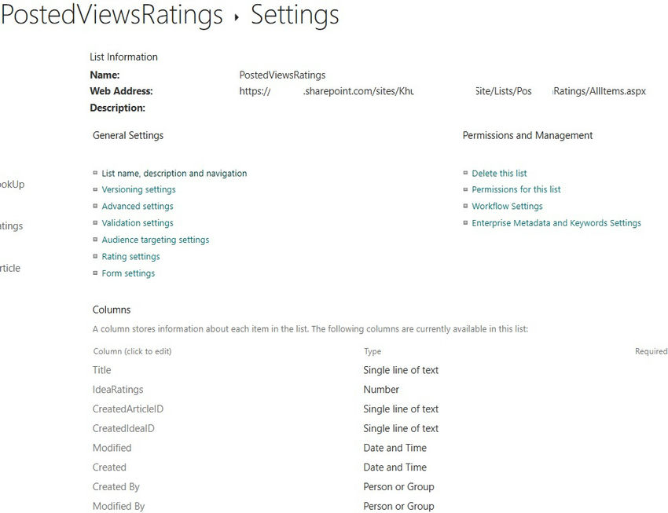Delete this list
The height and width of the screenshot is (513, 668).
pyautogui.click(x=498, y=173)
